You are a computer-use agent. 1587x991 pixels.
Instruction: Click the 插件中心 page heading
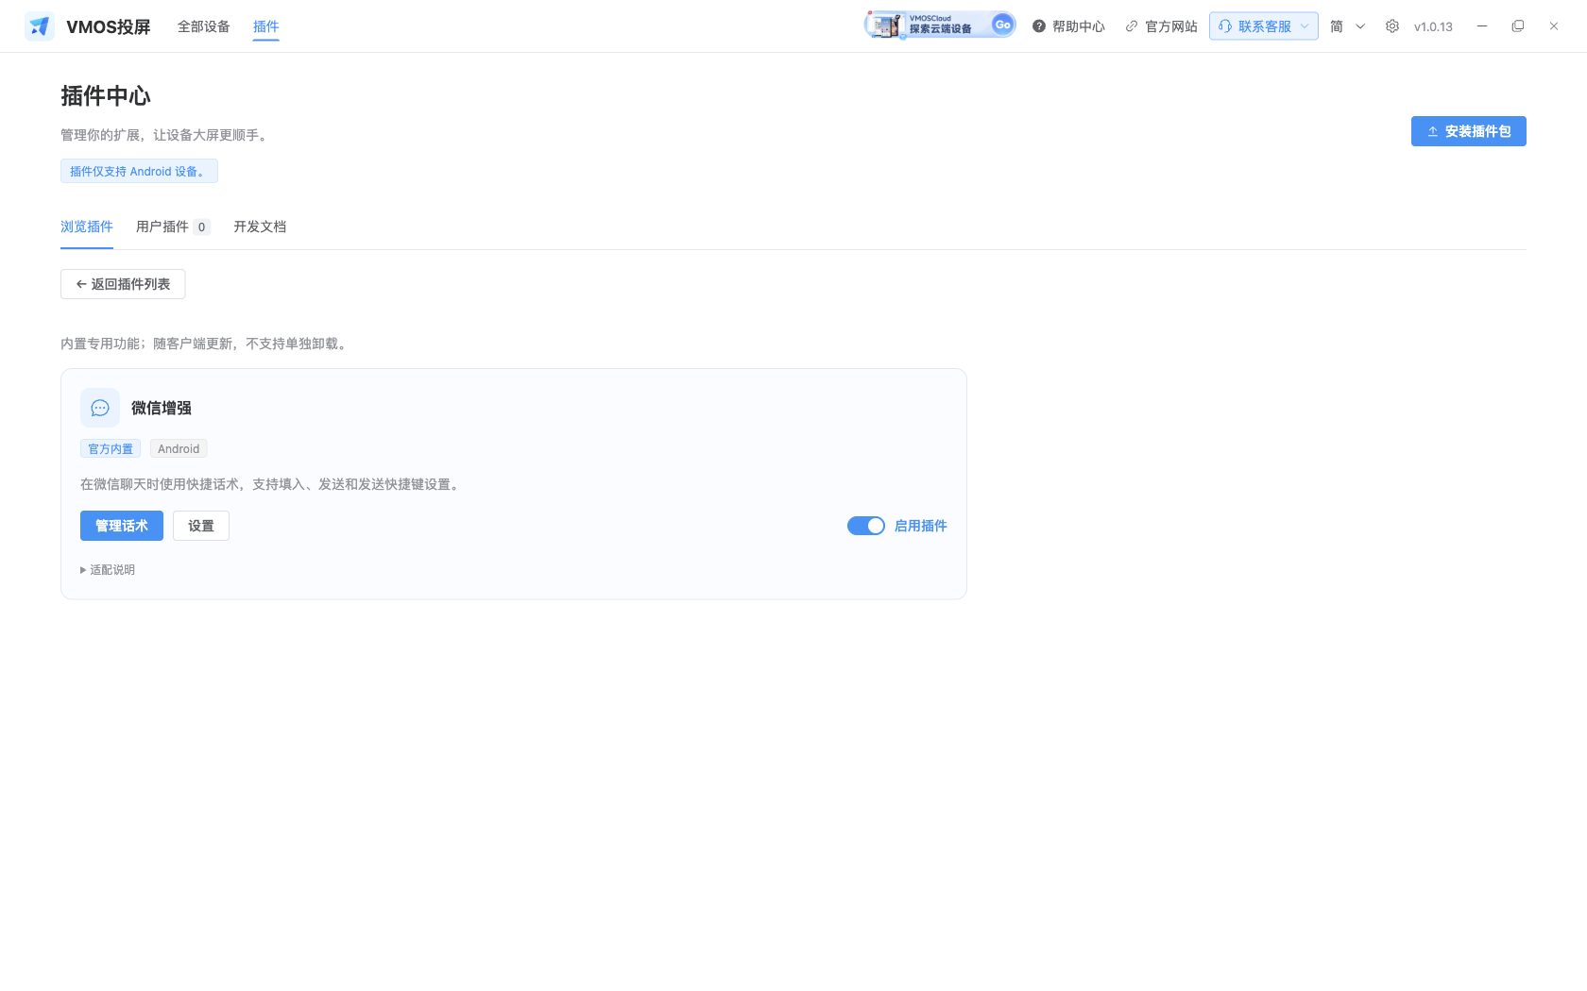(x=106, y=95)
